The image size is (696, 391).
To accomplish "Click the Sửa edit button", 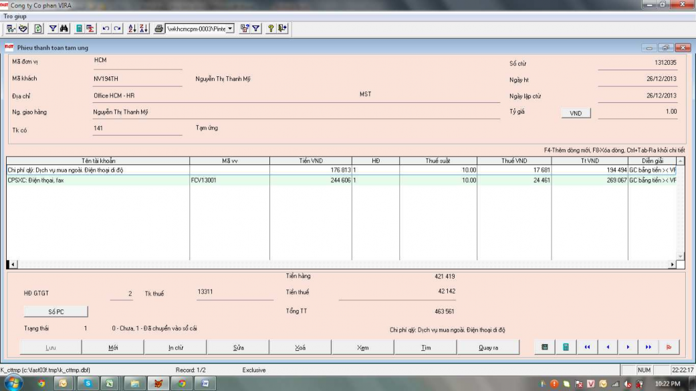I will [x=238, y=348].
